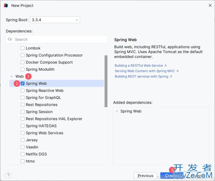215x181 pixels.
Task: Enable Rest Repositories HAL Explorer
Action: click(23, 119)
